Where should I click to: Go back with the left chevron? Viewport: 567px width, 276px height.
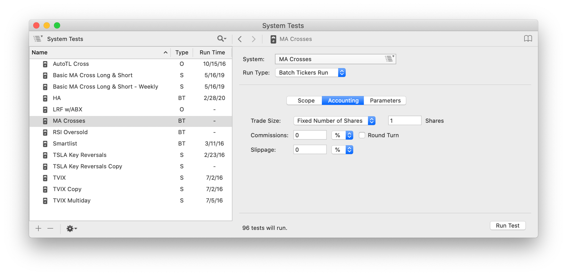240,39
